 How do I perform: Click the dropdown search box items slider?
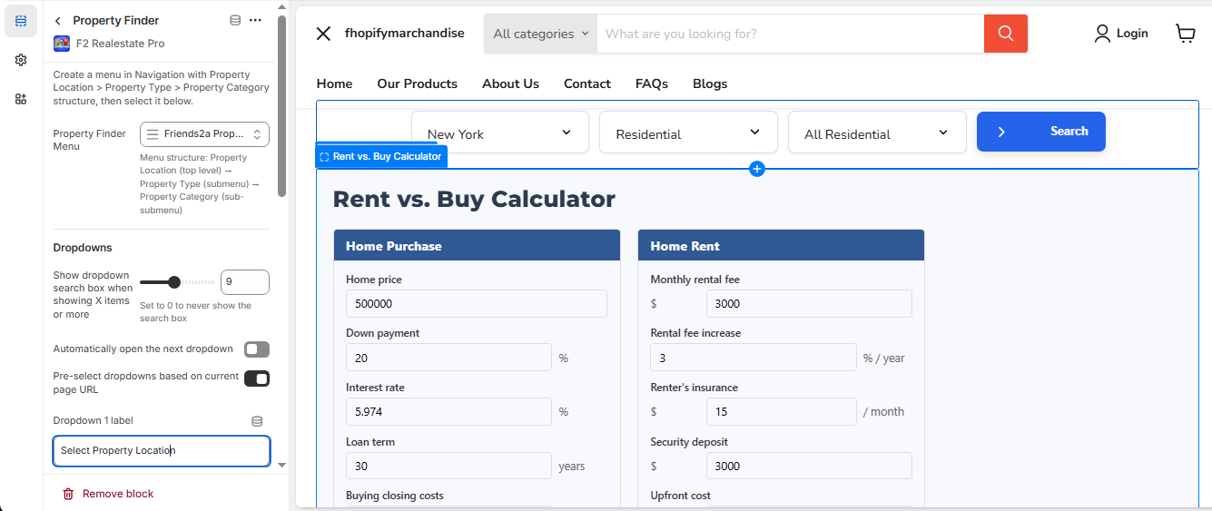coord(174,282)
